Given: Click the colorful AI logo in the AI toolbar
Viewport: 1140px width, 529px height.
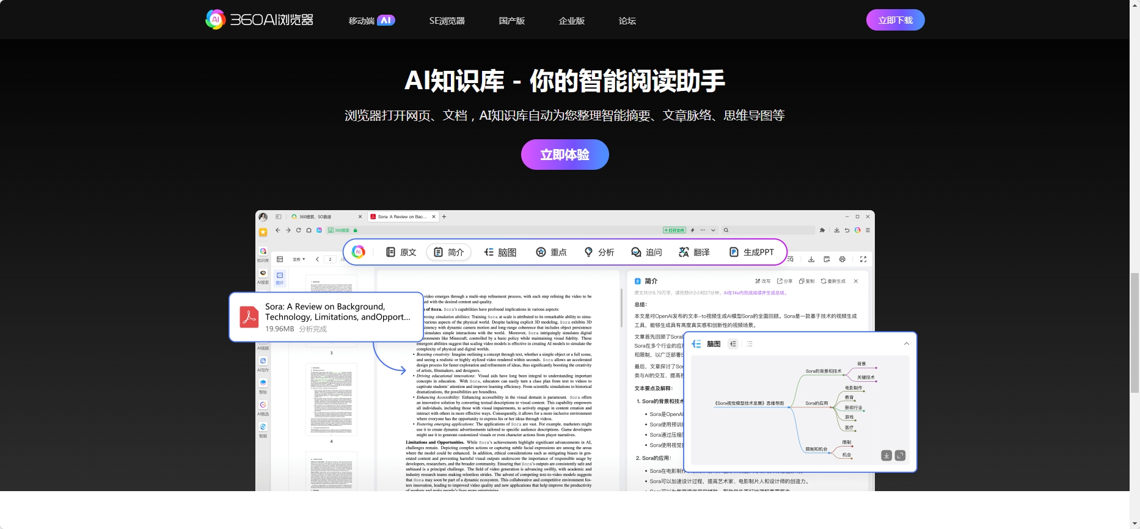Looking at the screenshot, I should point(359,252).
